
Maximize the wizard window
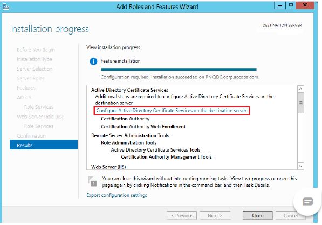(291, 5)
